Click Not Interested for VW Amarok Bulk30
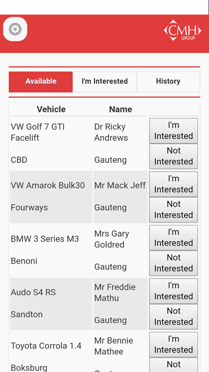 pyautogui.click(x=173, y=210)
